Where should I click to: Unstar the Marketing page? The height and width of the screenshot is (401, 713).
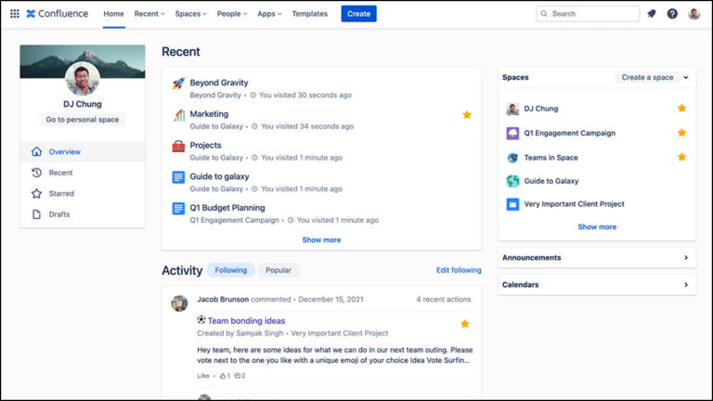click(467, 114)
